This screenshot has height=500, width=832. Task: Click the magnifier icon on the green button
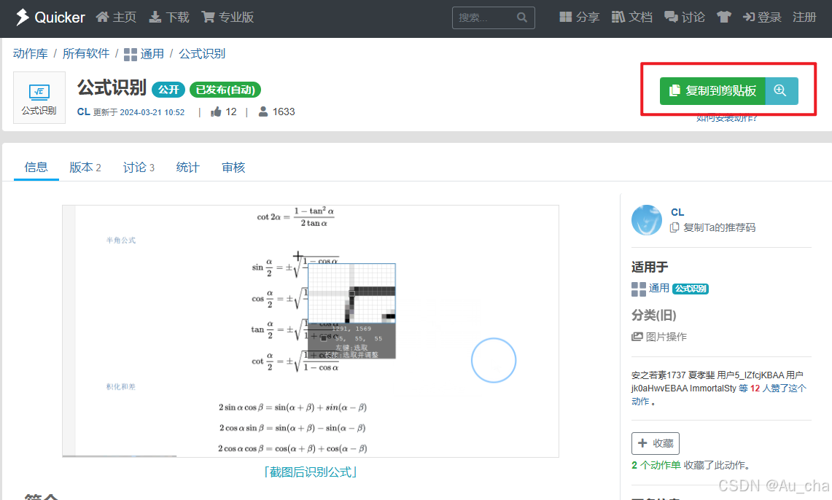pos(780,92)
